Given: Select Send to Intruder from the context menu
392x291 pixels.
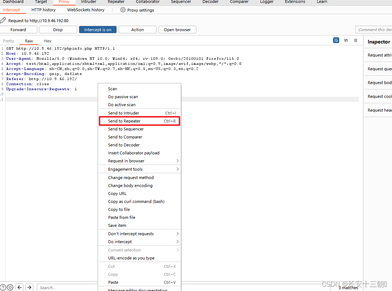Looking at the screenshot, I should click(x=123, y=113).
